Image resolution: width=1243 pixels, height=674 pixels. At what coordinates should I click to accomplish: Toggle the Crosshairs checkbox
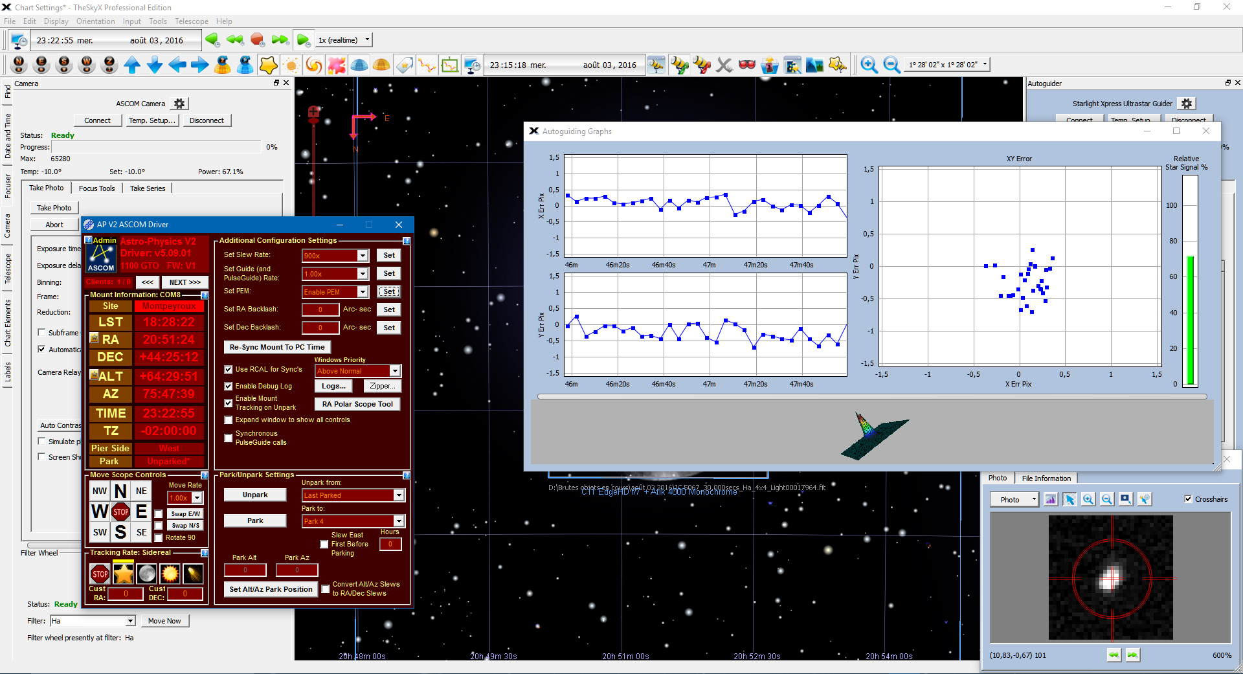click(1188, 499)
